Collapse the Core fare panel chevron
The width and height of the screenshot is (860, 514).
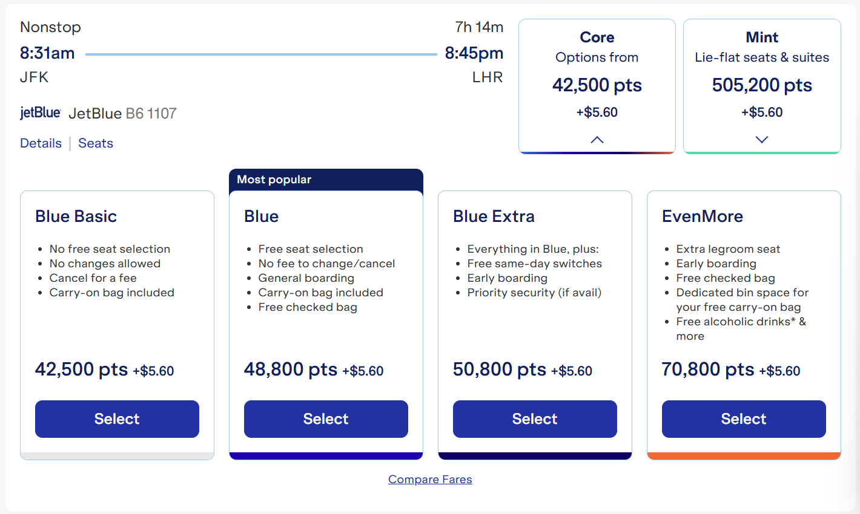(597, 139)
